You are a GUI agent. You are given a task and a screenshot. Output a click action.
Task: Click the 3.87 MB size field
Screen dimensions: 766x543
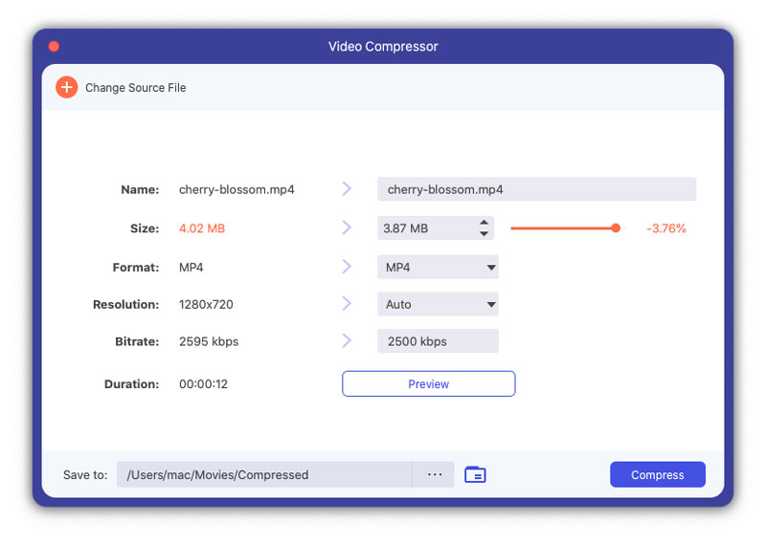click(426, 228)
